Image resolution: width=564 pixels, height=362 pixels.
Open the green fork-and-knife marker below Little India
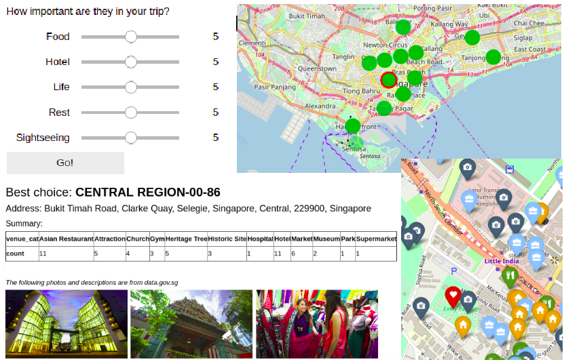click(x=510, y=276)
